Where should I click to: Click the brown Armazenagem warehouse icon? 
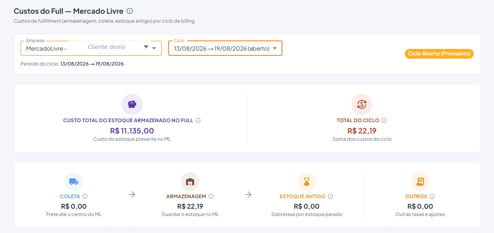pos(190,182)
